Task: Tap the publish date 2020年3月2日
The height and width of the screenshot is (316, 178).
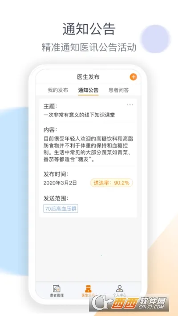Action: point(60,183)
